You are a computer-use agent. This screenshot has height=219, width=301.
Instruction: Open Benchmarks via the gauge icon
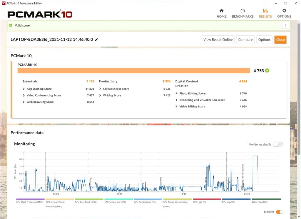tap(243, 11)
